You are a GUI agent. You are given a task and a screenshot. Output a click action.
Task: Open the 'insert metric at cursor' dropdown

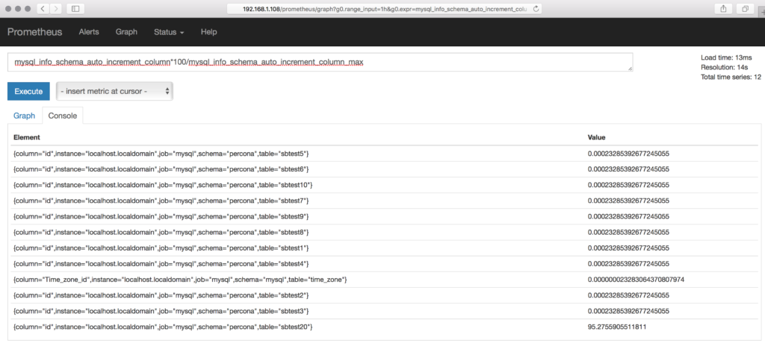tap(114, 91)
